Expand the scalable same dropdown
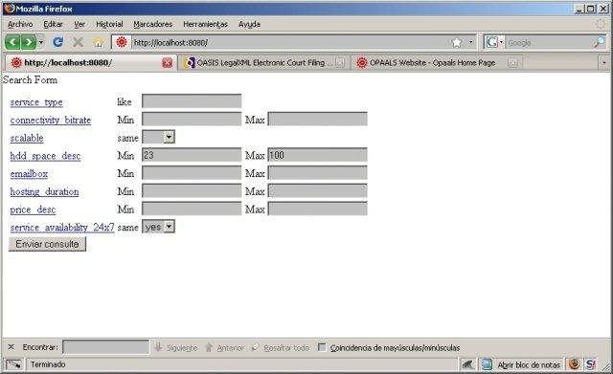Viewport: 613px width, 374px height. [x=158, y=137]
